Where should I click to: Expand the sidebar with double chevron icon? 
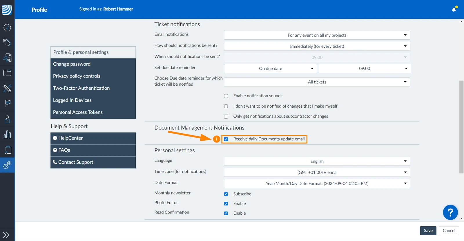click(6, 235)
